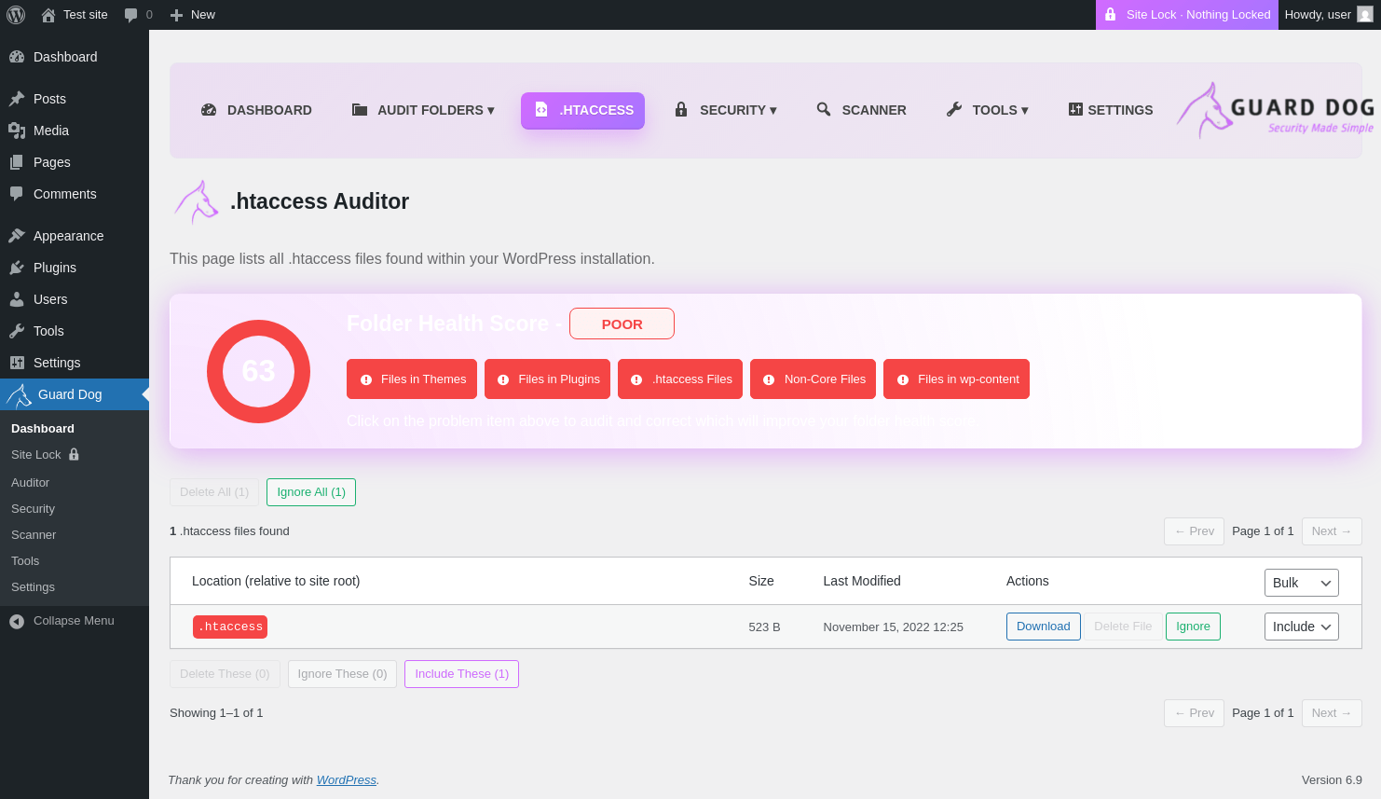Click the Site Lock padlock in admin bar
The height and width of the screenshot is (799, 1381).
(1110, 15)
